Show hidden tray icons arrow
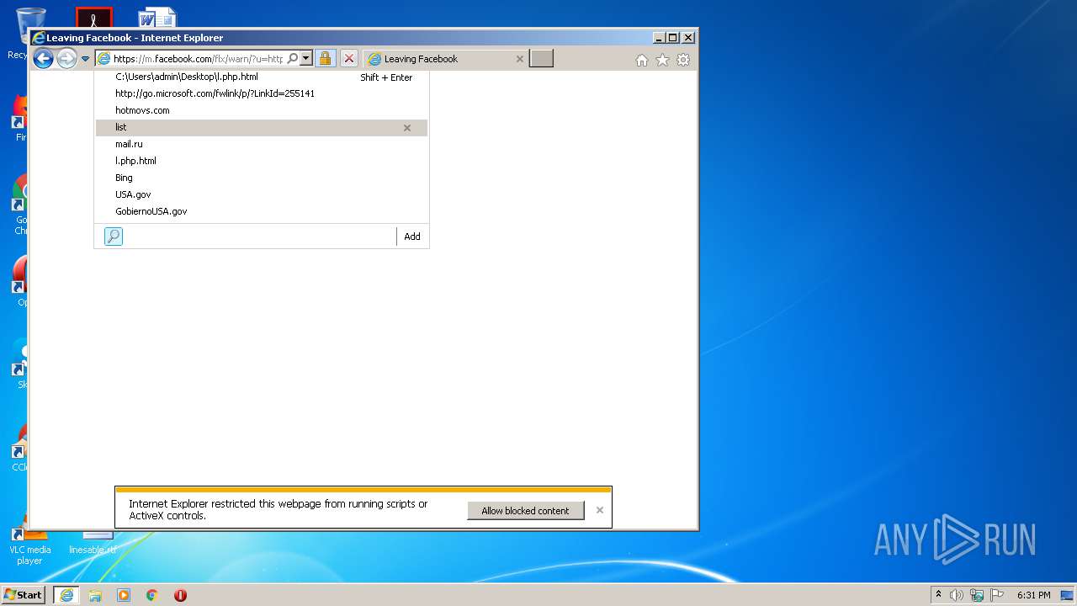 (x=939, y=595)
